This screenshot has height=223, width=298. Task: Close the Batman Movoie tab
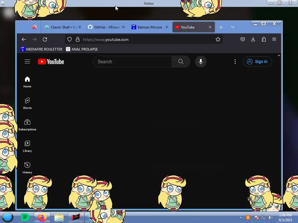167,27
